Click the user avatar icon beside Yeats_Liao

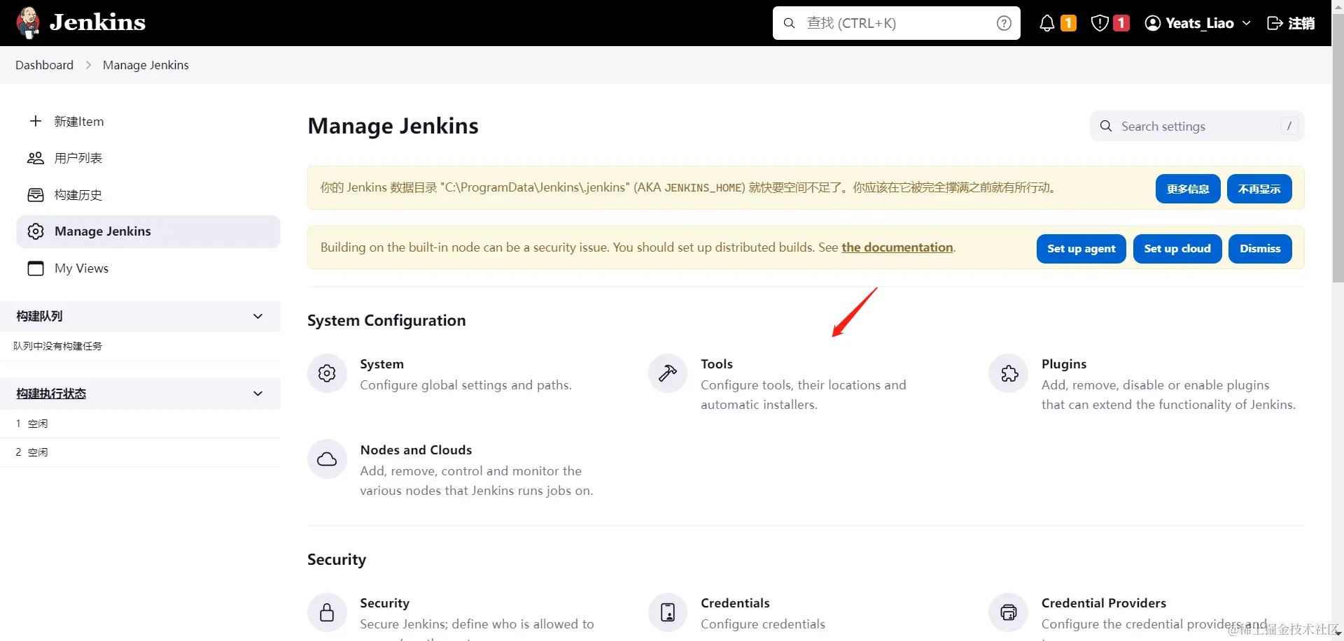[x=1152, y=23]
